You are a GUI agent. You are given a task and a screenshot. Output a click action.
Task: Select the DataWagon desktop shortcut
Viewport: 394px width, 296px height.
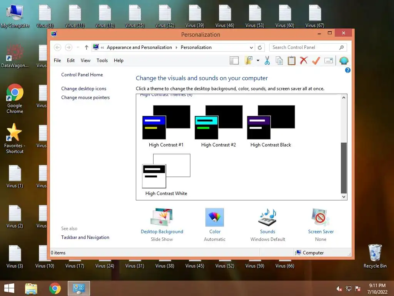15,56
